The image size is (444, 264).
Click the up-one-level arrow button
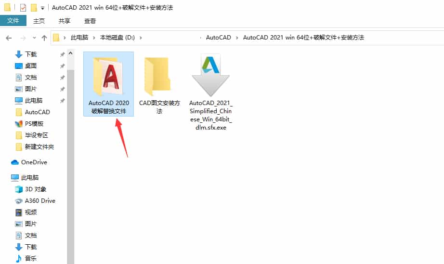44,38
